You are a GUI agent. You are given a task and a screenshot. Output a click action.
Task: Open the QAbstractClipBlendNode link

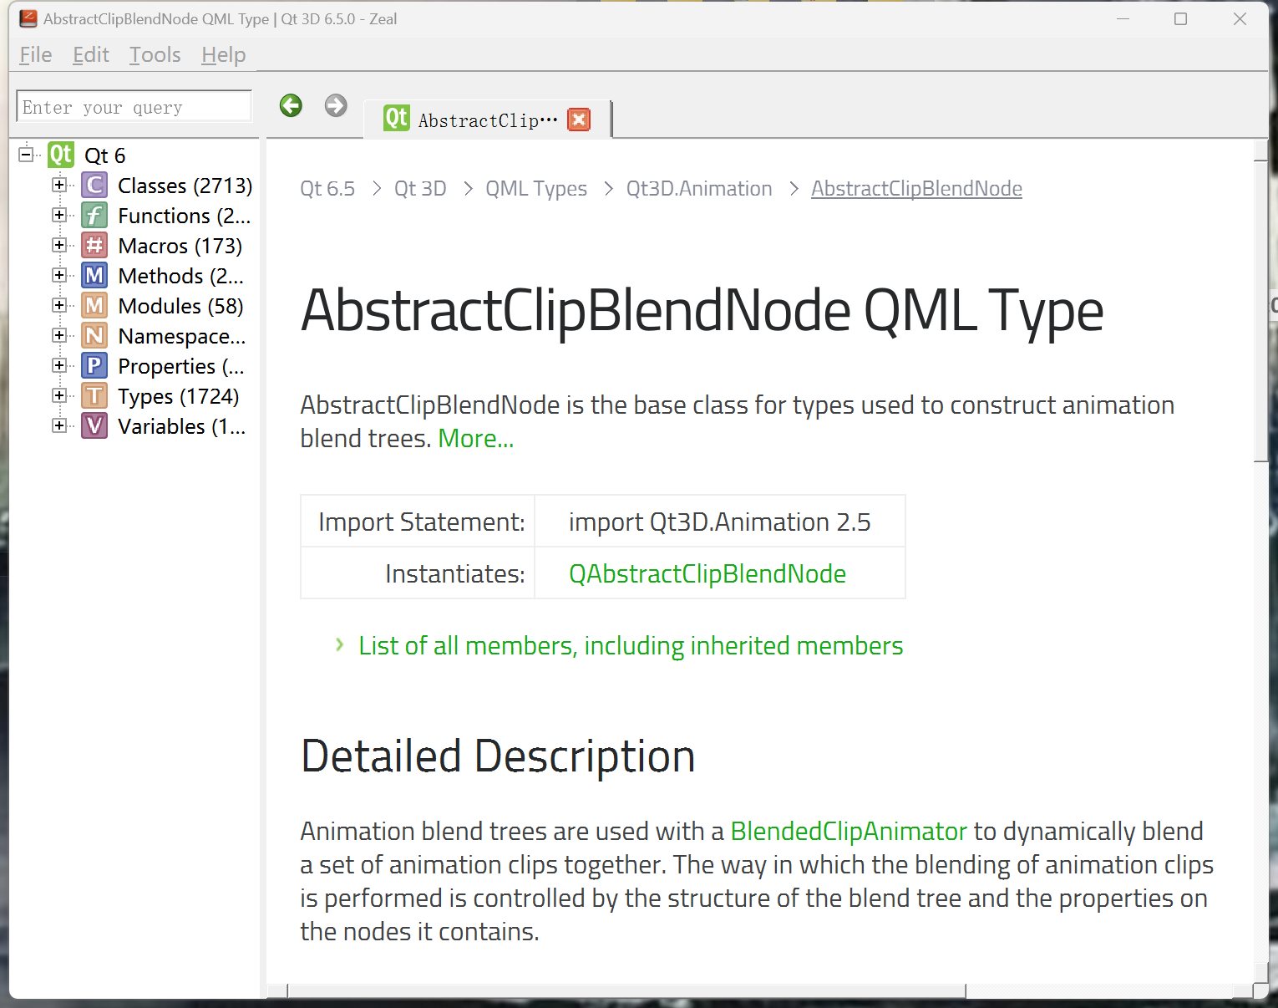[707, 573]
